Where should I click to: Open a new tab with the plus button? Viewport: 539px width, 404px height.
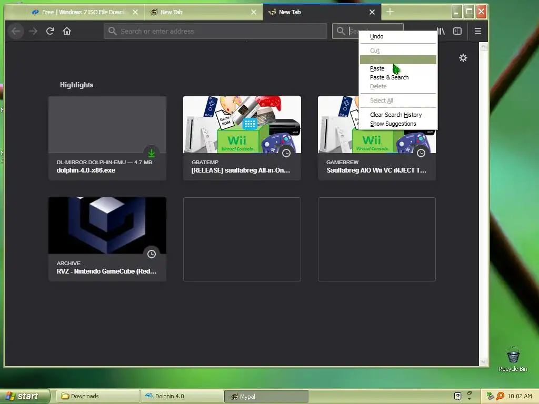coord(390,12)
